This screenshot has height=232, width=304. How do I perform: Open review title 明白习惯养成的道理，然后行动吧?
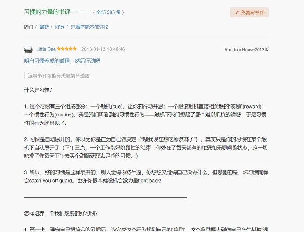[x=62, y=61]
